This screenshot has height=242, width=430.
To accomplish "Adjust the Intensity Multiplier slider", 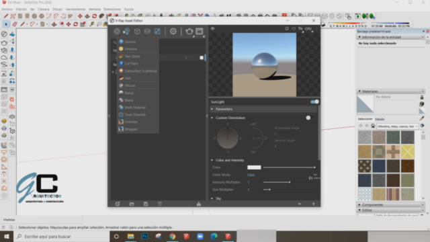I will [x=290, y=182].
